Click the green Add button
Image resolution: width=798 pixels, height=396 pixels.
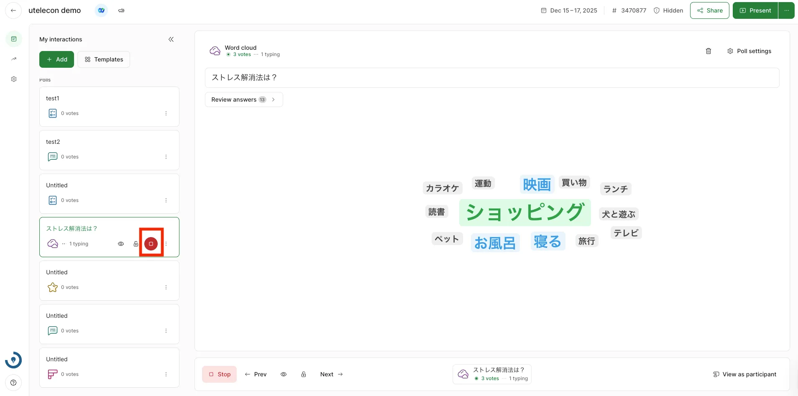tap(56, 59)
